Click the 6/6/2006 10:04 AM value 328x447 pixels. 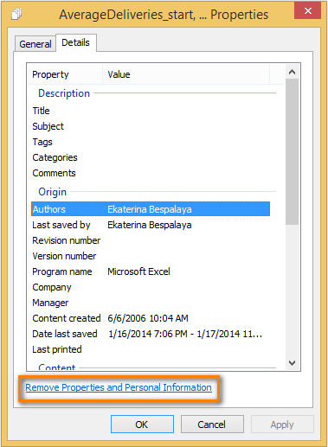pyautogui.click(x=148, y=318)
